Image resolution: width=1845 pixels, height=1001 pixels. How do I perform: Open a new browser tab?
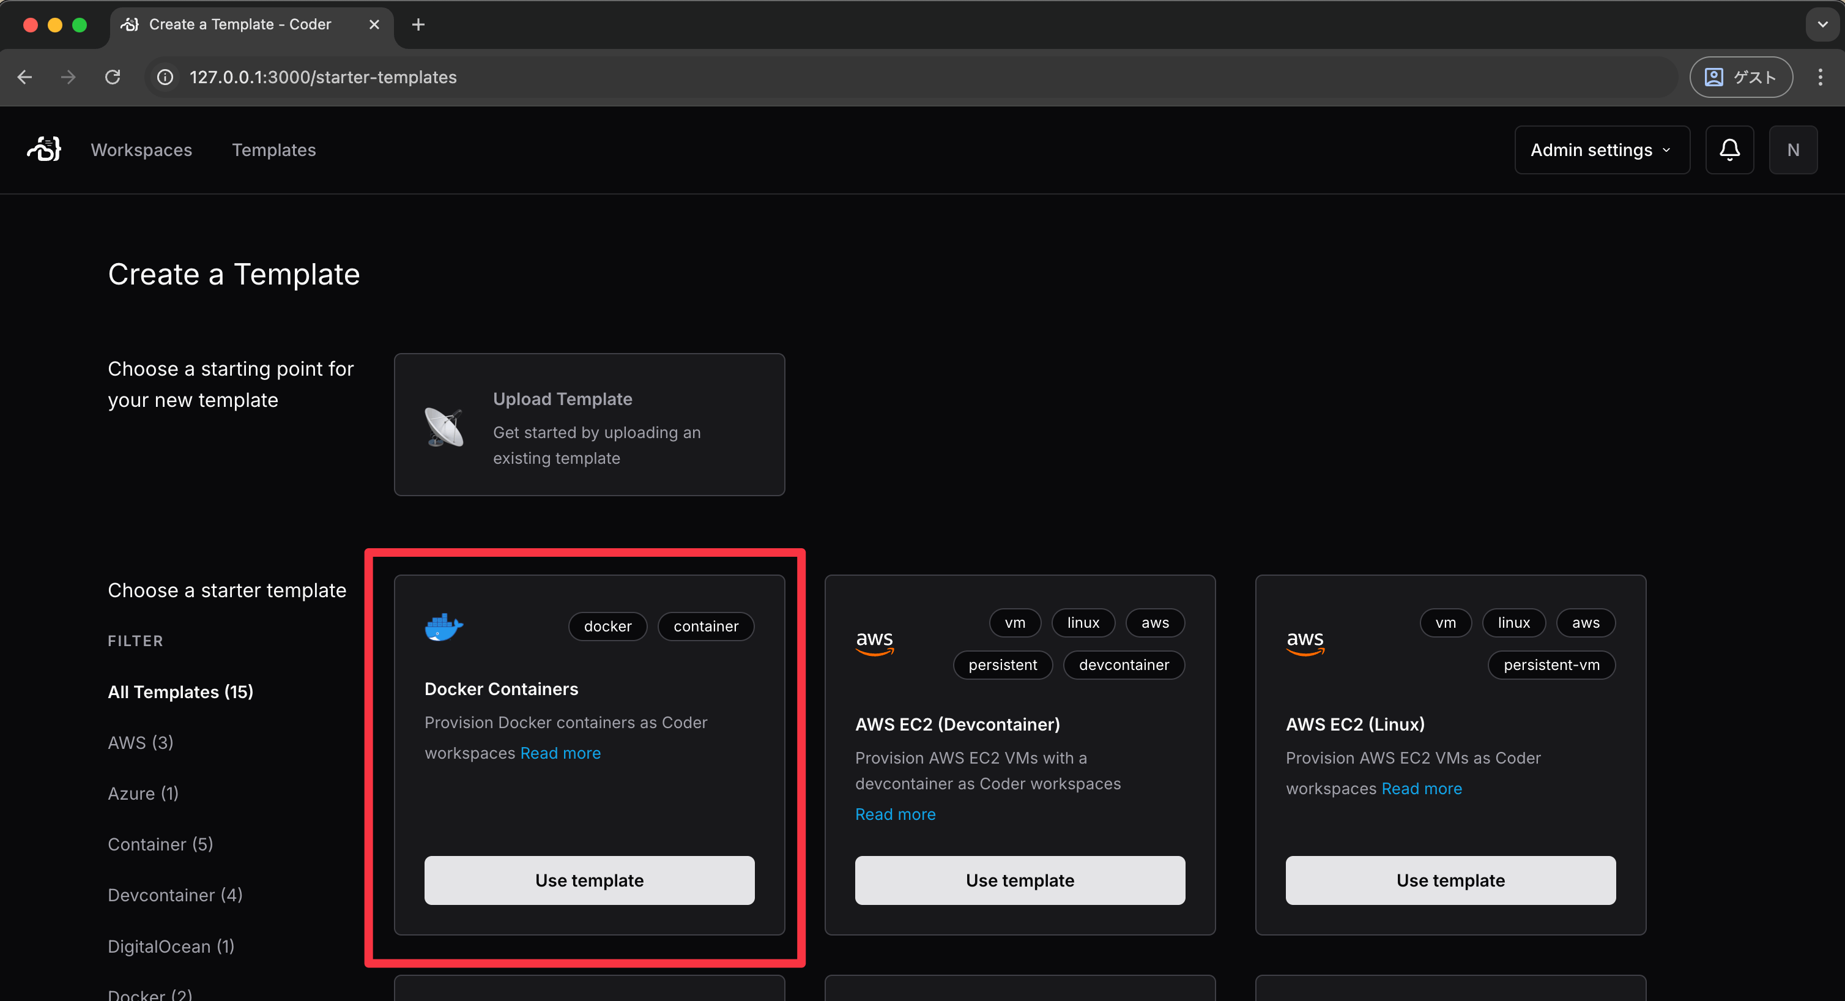click(x=418, y=24)
